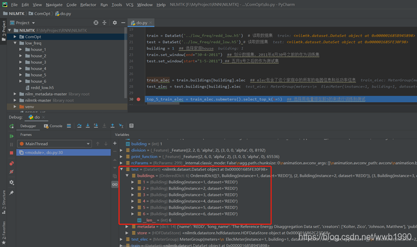Expand the house_4 folder
This screenshot has width=417, height=247.
pyautogui.click(x=21, y=69)
